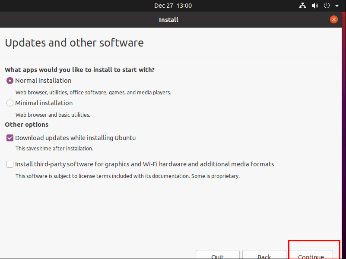
Task: Click the license terms description text
Action: click(127, 176)
